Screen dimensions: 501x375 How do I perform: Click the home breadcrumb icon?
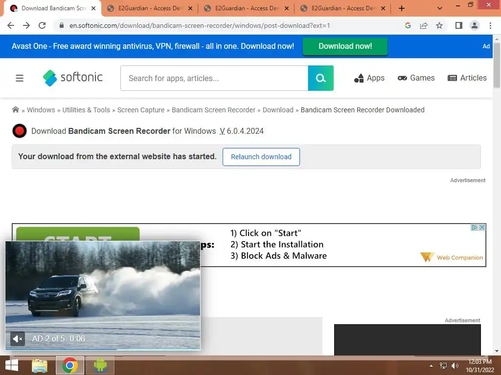click(x=15, y=110)
